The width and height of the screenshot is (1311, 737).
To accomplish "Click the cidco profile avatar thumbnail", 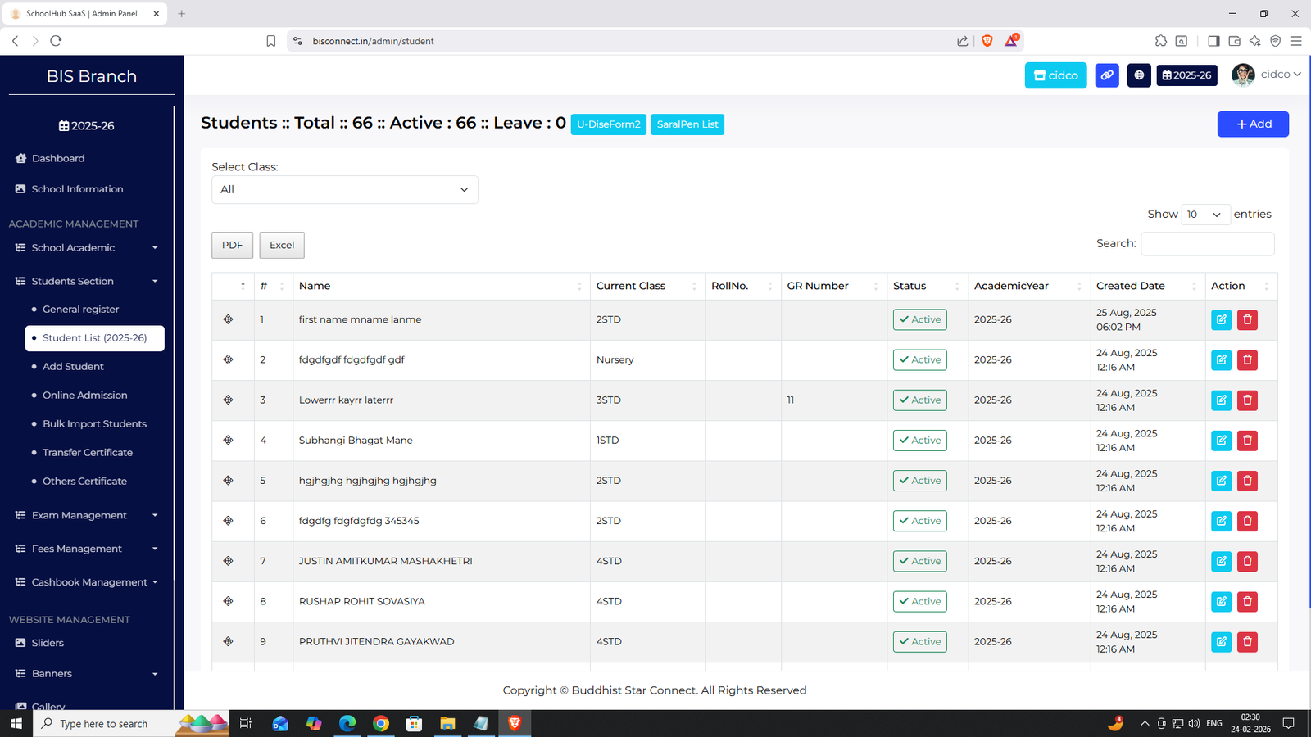I will [1243, 75].
